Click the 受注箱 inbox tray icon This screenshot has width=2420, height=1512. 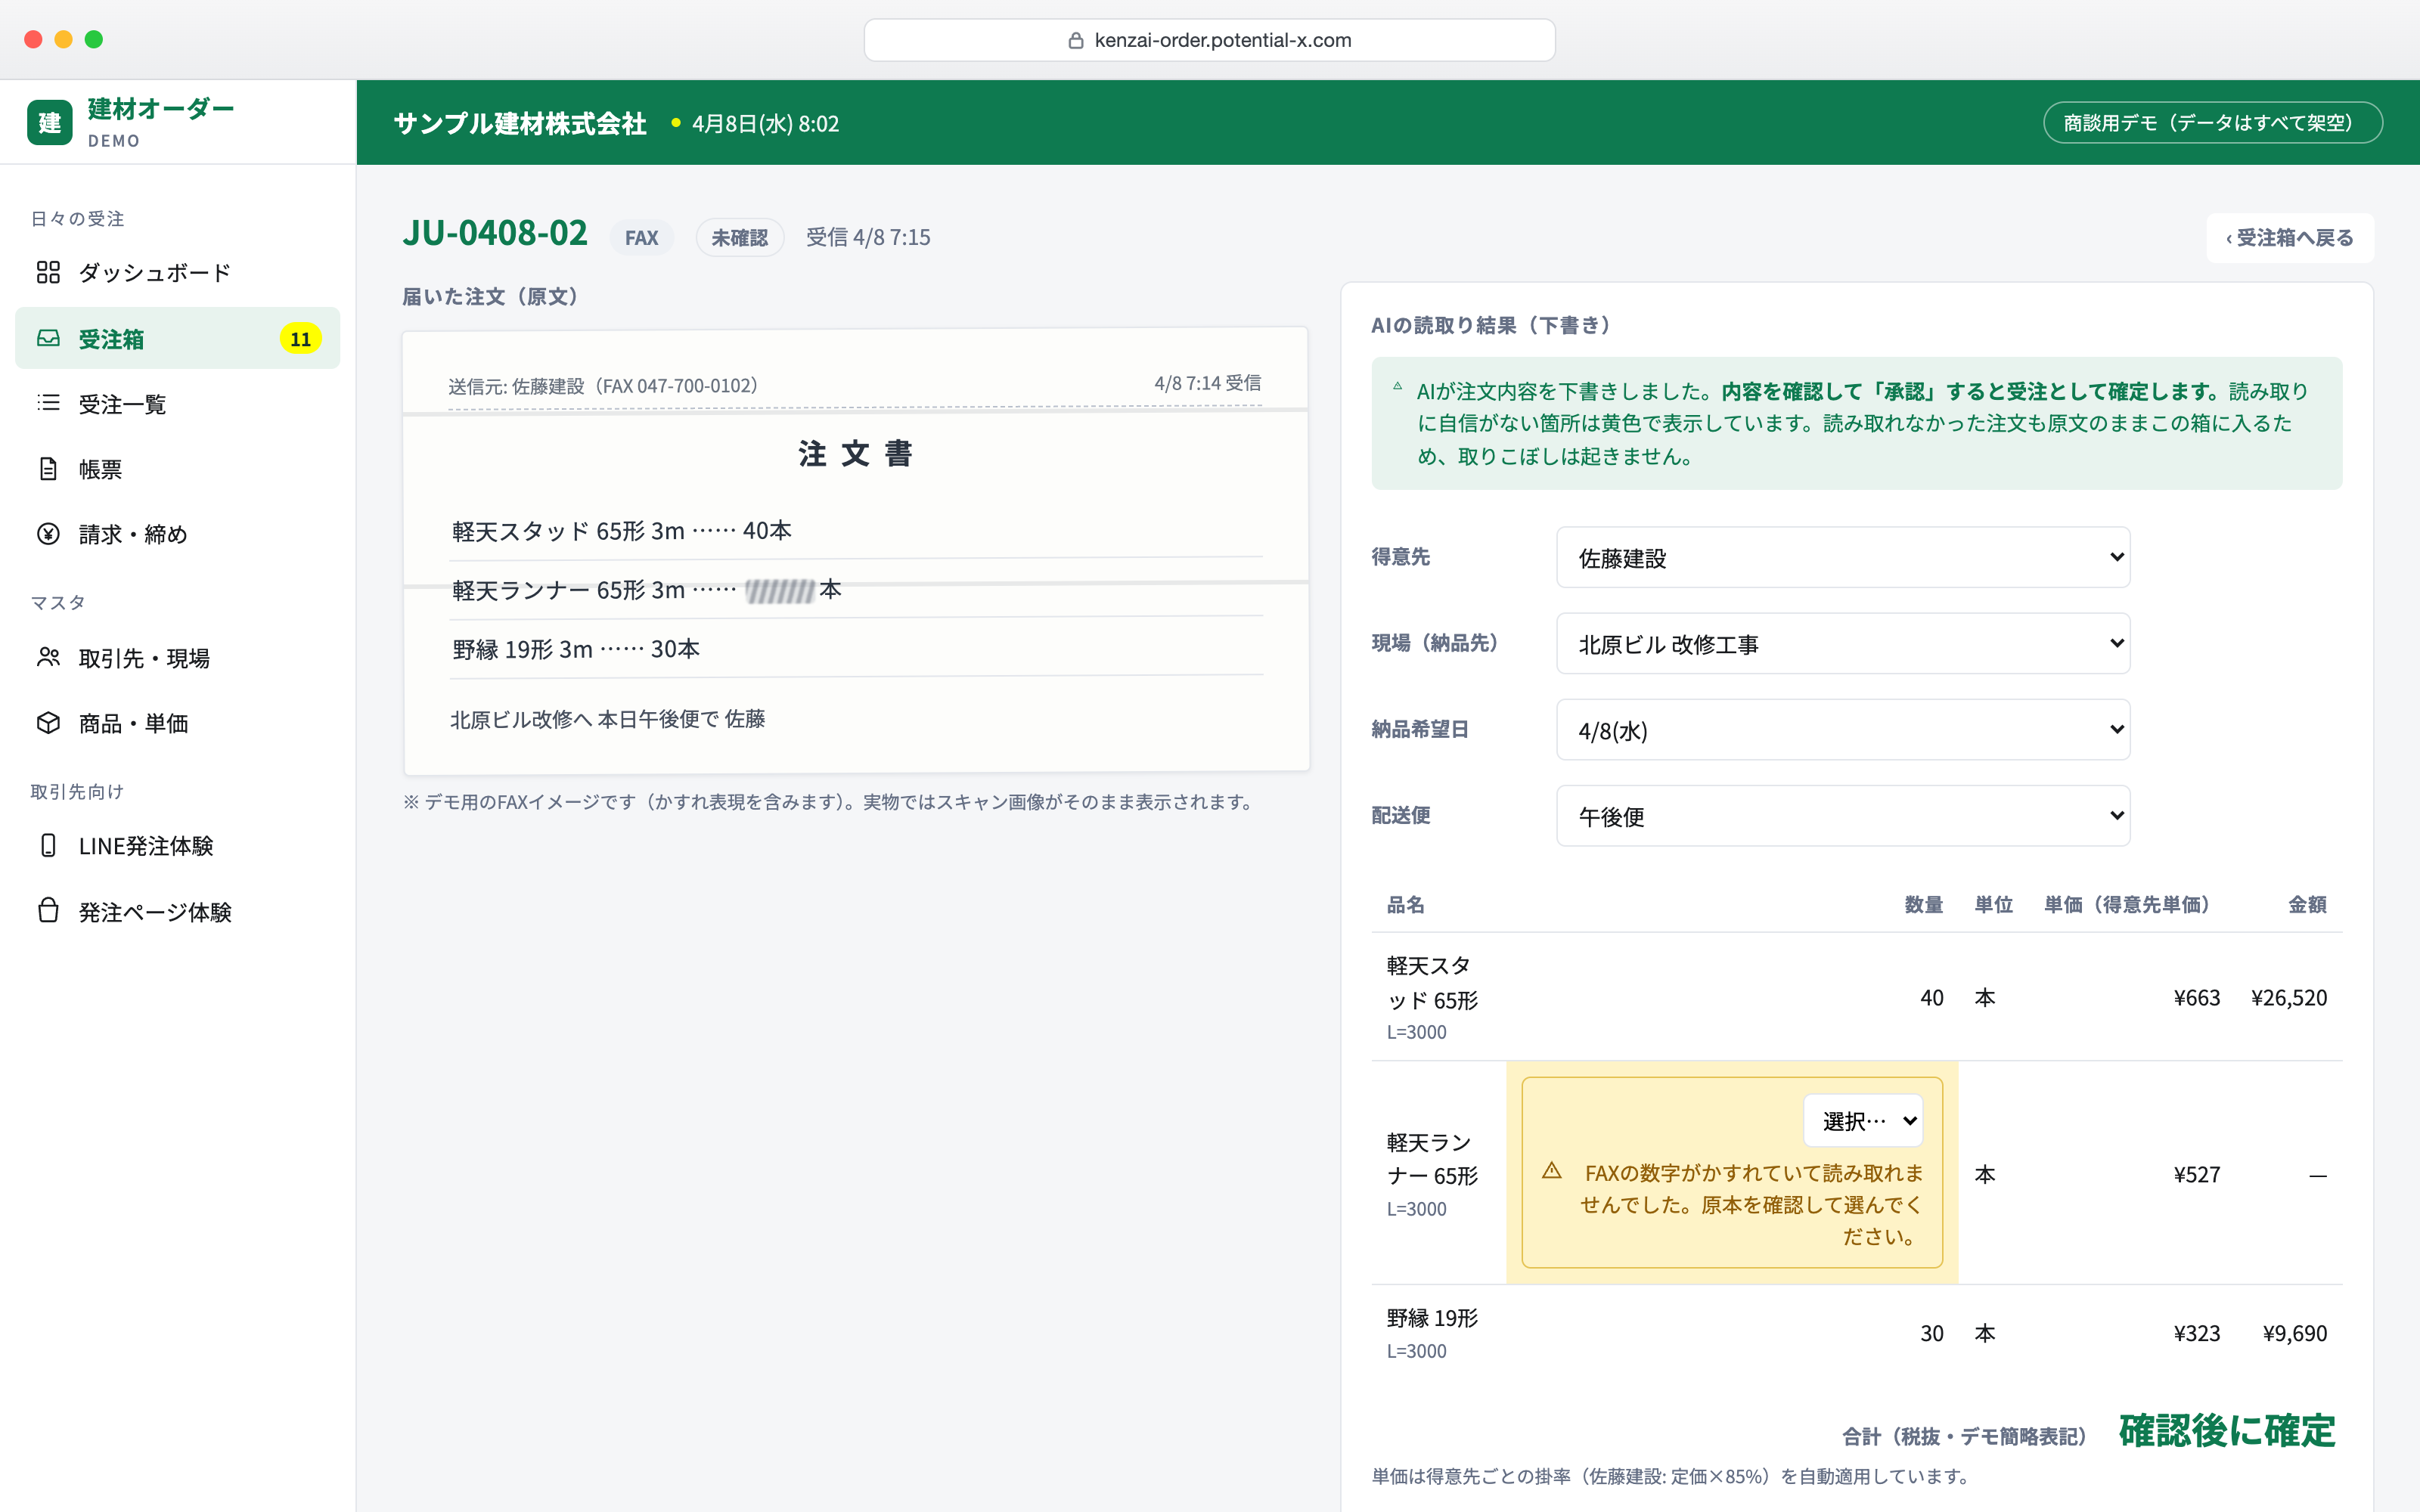pos(48,338)
